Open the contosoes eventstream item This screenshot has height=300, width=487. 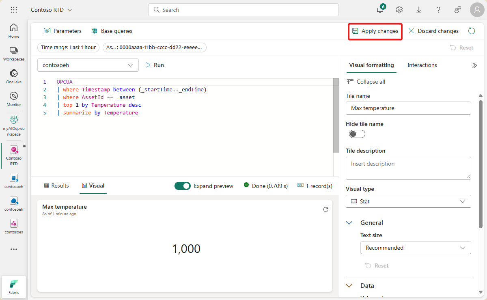coord(13,223)
